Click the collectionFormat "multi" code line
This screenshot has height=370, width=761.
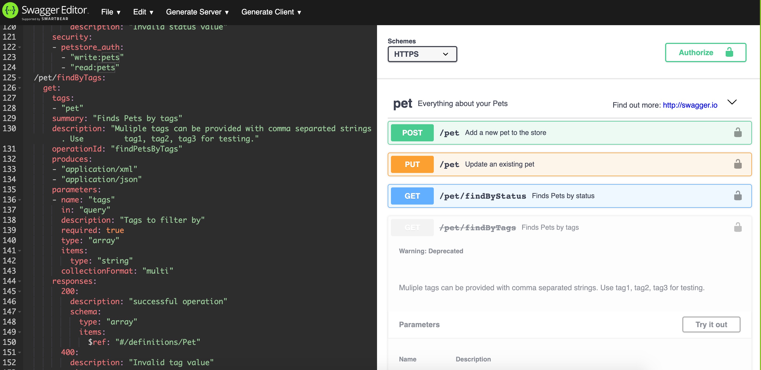(x=117, y=271)
